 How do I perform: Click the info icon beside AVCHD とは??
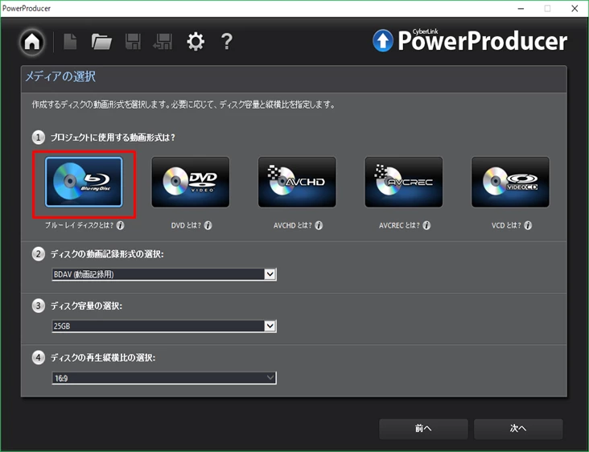[319, 225]
